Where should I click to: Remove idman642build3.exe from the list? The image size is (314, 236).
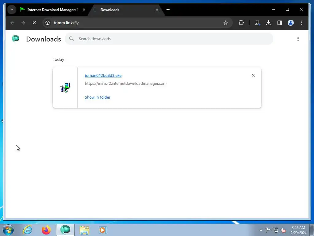click(x=253, y=76)
